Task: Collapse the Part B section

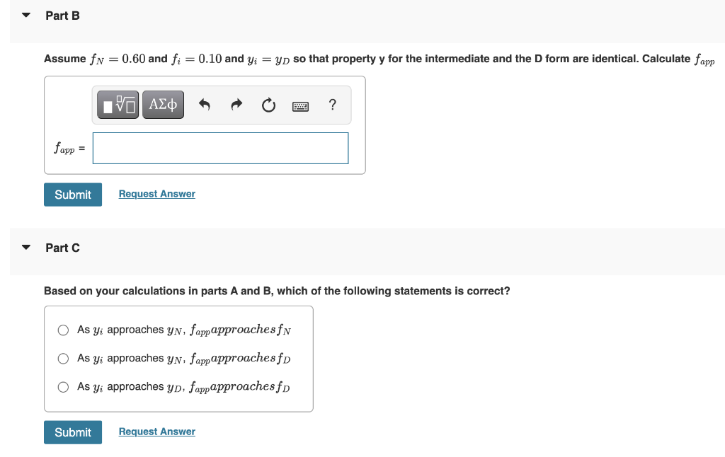Action: tap(25, 14)
